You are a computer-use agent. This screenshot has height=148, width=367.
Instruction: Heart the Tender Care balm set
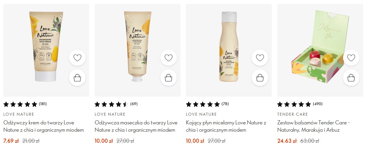click(x=351, y=58)
